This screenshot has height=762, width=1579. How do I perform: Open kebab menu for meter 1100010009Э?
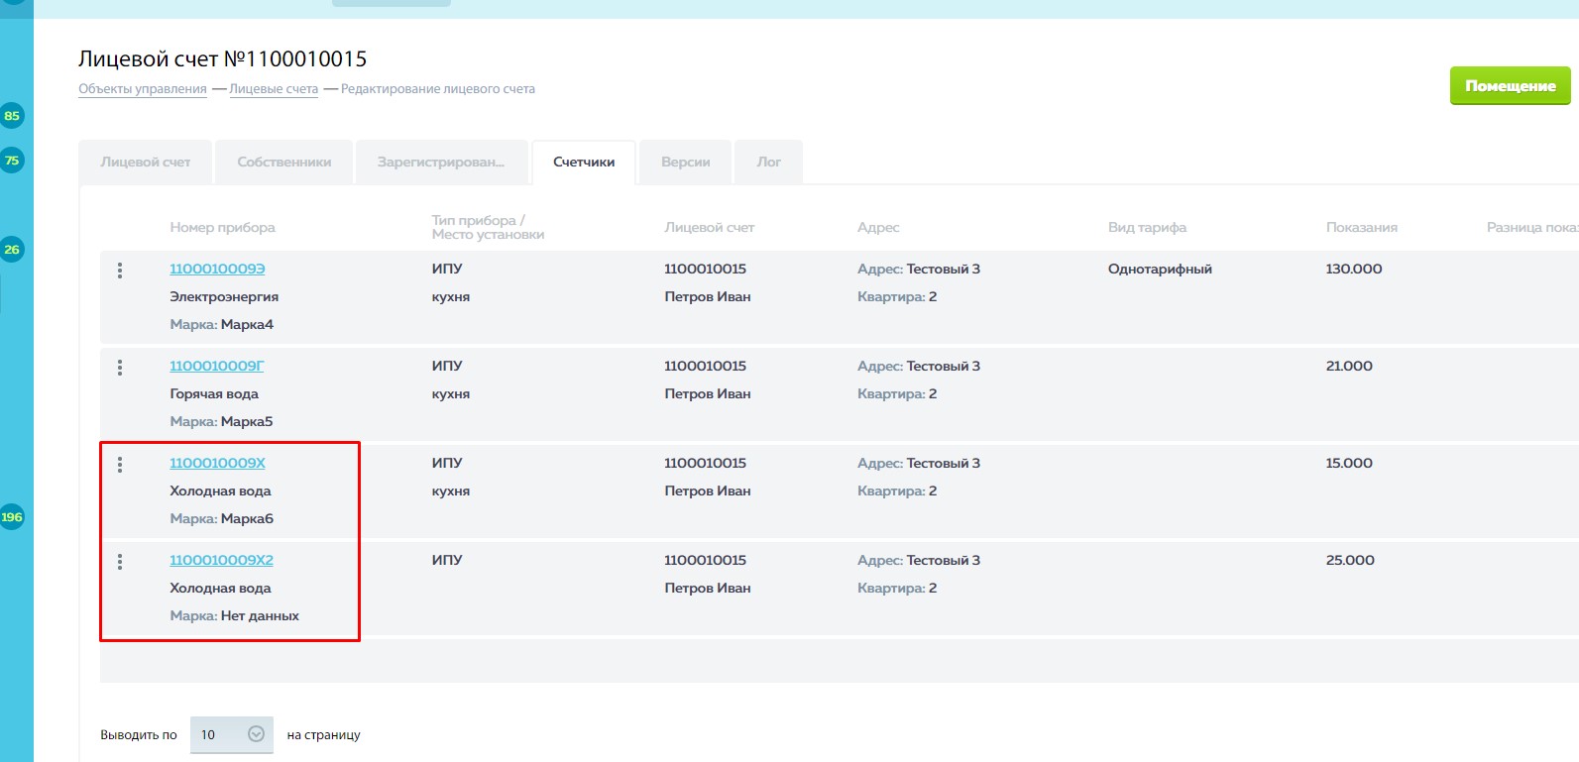click(120, 271)
